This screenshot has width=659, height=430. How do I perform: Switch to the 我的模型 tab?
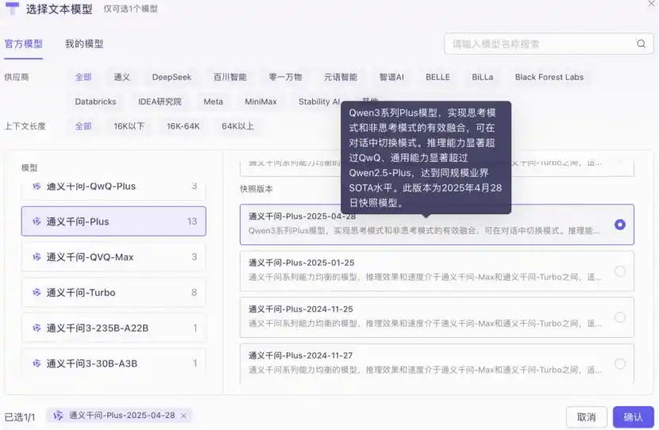tap(84, 44)
